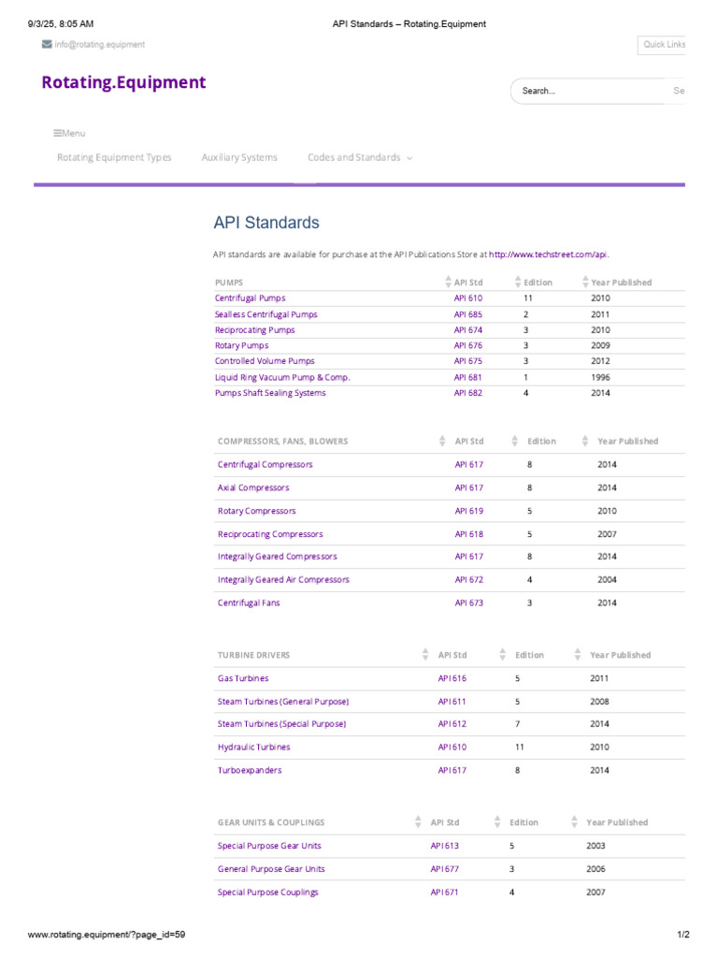Click API 613 standard link

tap(444, 846)
